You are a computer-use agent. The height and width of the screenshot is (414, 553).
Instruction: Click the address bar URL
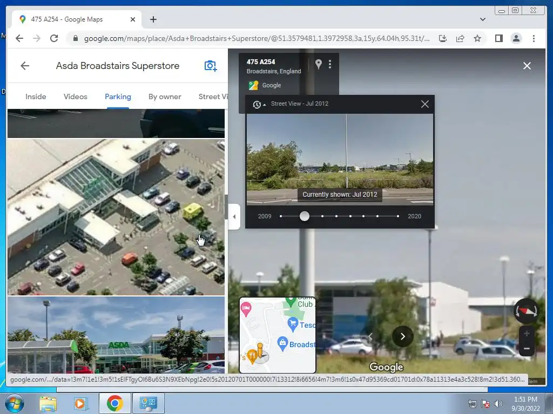pyautogui.click(x=257, y=38)
